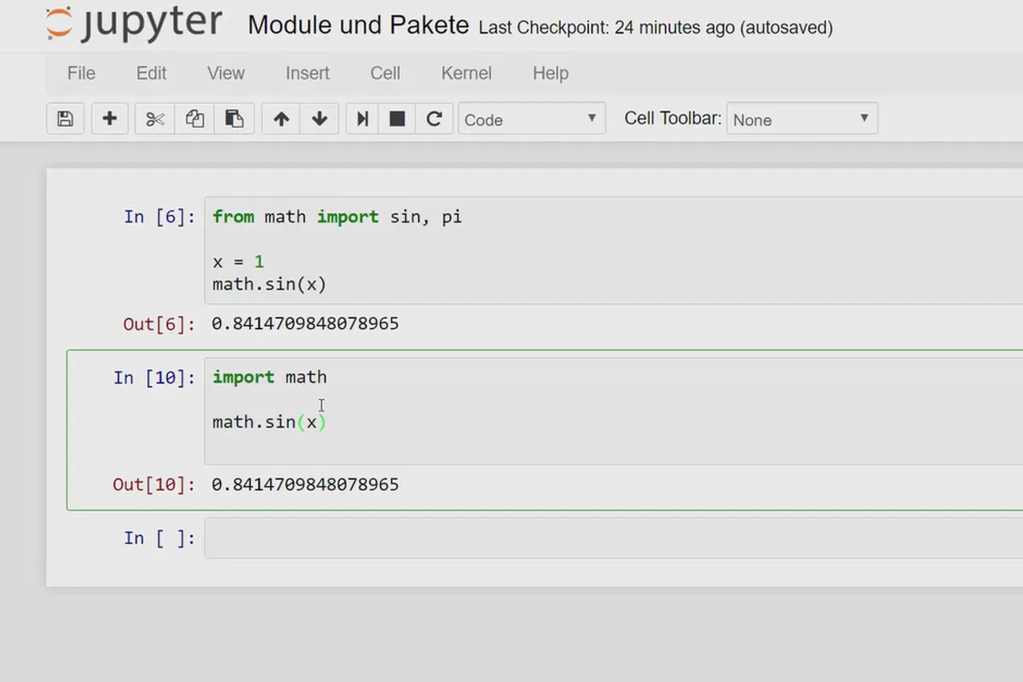Interrupt the kernel with stop icon
The height and width of the screenshot is (682, 1023).
pyautogui.click(x=397, y=119)
